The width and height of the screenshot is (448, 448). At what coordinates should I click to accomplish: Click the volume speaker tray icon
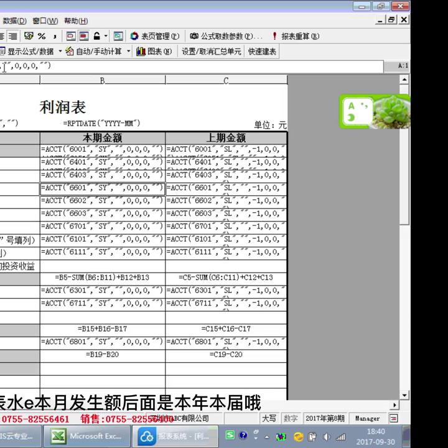(326, 437)
